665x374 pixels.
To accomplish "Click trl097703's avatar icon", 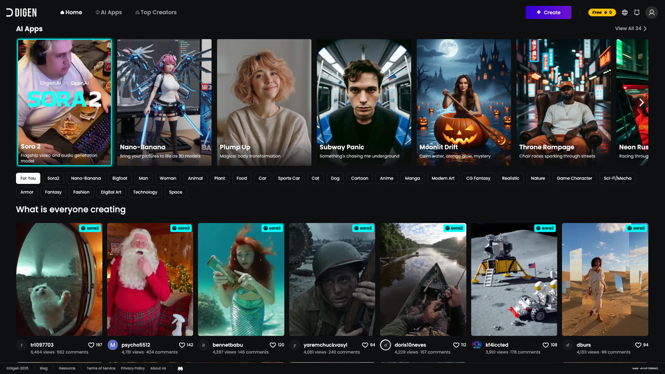I will pos(21,345).
